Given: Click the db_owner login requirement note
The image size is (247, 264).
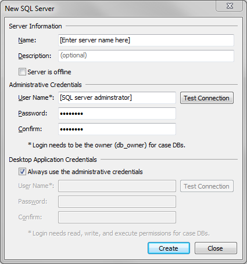Looking at the screenshot, I should [x=106, y=145].
